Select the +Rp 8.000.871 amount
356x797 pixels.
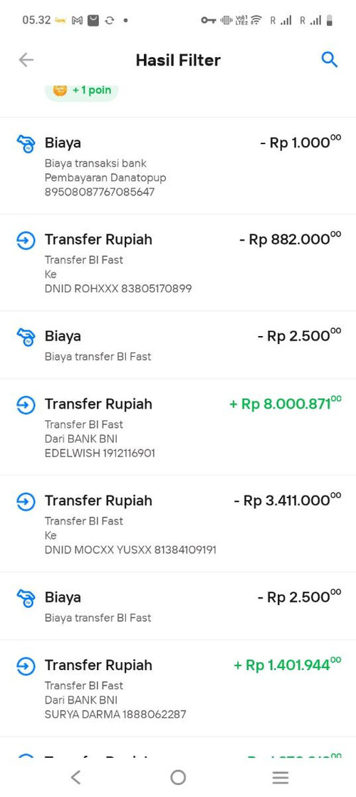pyautogui.click(x=286, y=404)
